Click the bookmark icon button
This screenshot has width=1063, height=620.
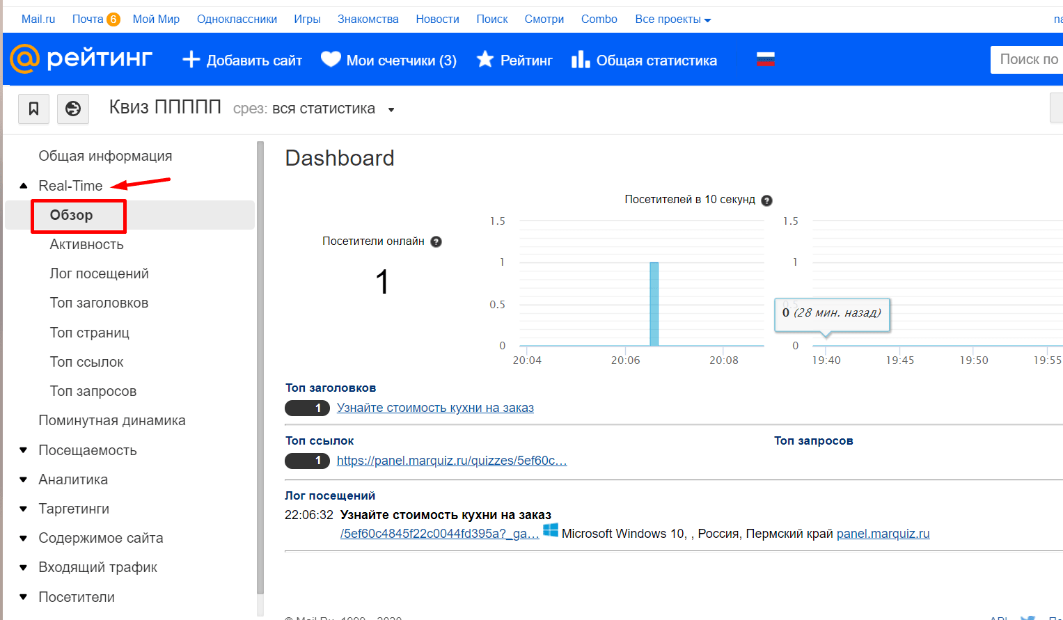[x=33, y=109]
